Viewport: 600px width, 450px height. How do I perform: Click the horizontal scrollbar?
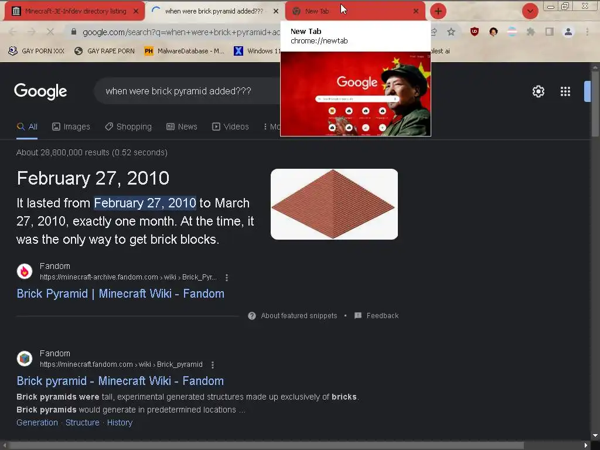(266, 446)
